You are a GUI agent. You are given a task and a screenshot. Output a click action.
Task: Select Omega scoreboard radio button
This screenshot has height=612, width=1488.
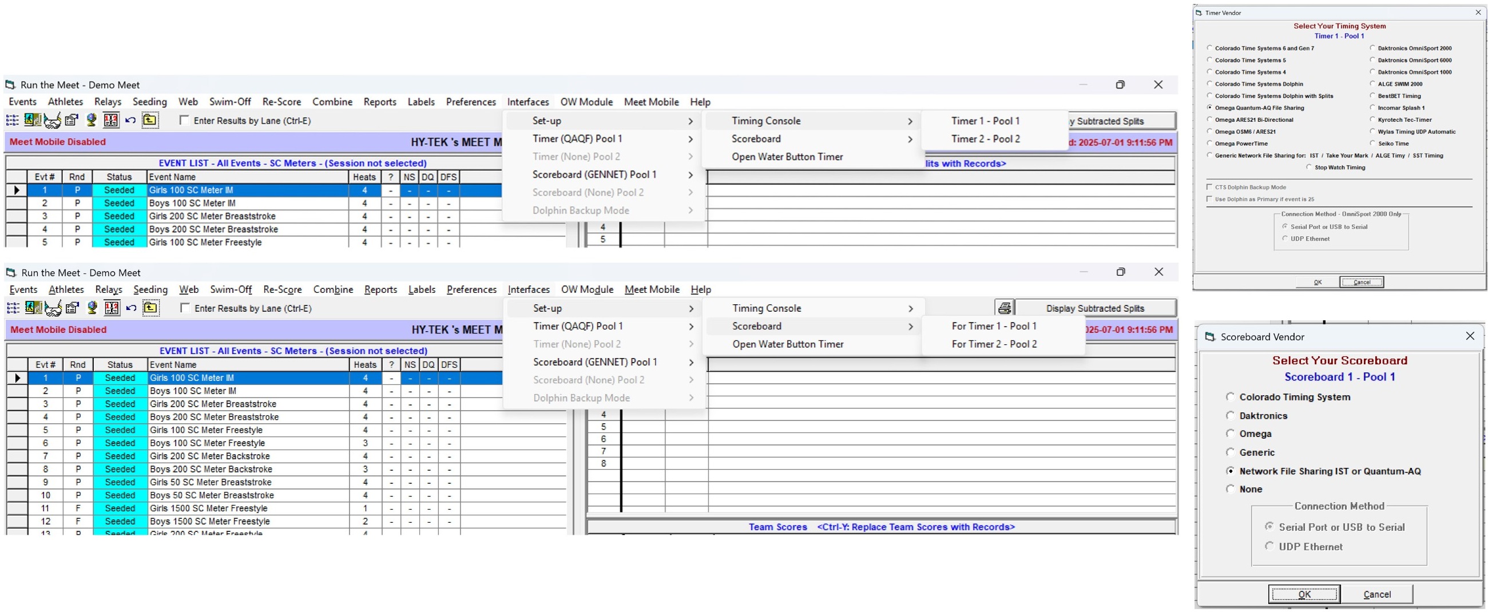click(x=1230, y=434)
